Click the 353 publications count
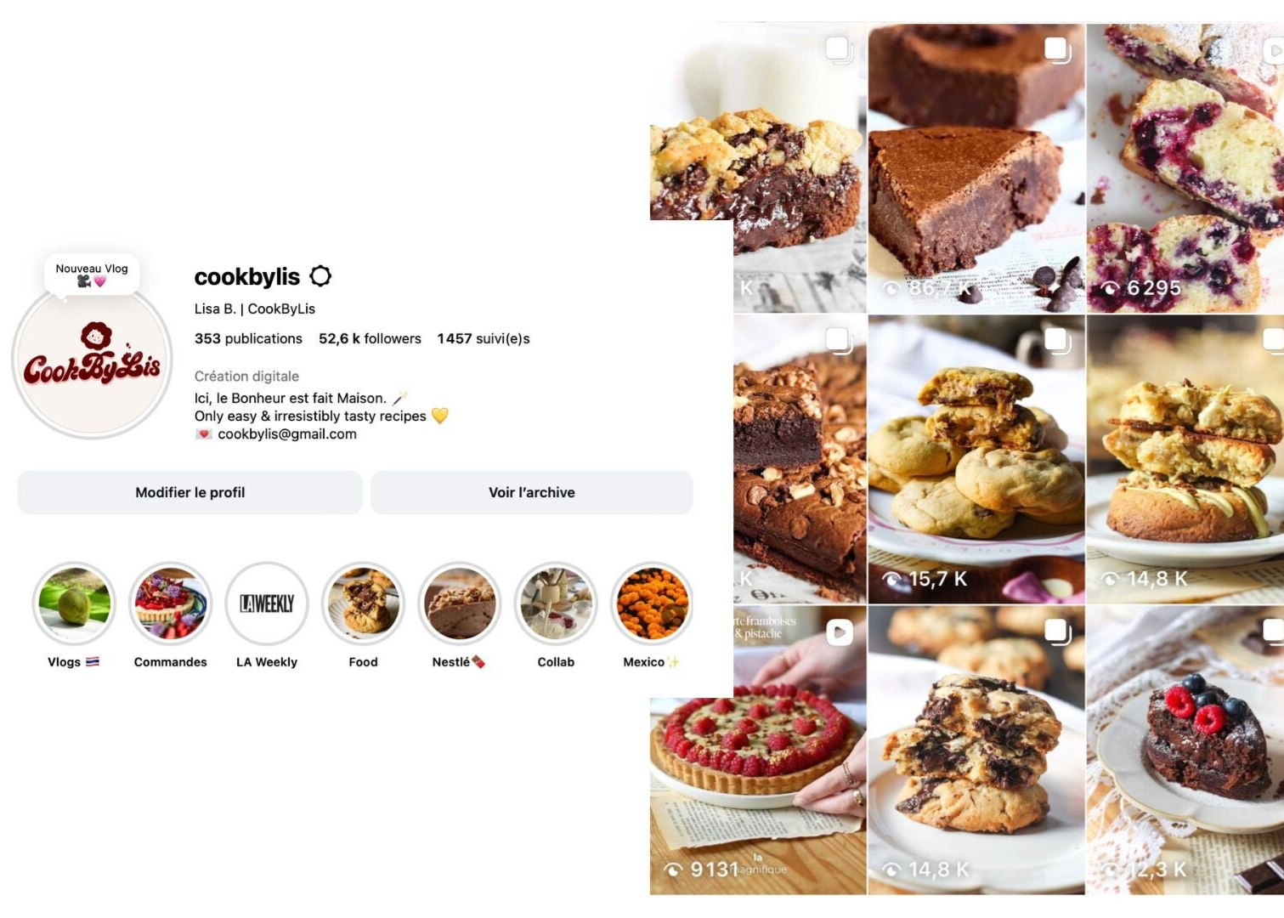Screen dimensions: 1284x918 pos(248,338)
